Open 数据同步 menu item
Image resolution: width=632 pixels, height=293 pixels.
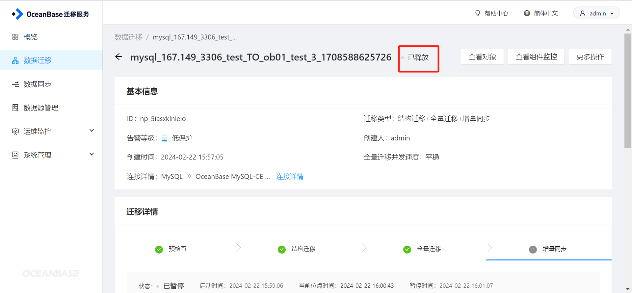click(x=51, y=84)
